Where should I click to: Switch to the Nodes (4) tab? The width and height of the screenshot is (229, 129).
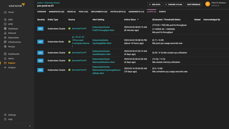pos(71,12)
